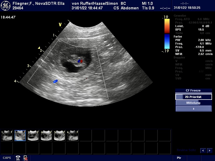The height and width of the screenshot is (161, 215).
Task: Select the Mittelung menu item
Action: tap(193, 103)
